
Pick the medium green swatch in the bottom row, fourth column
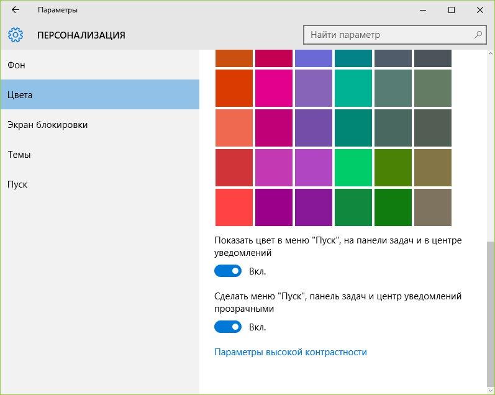pyautogui.click(x=353, y=207)
